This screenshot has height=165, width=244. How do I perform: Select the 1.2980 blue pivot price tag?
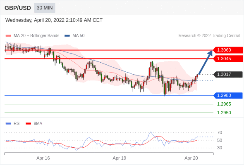coord(227,95)
